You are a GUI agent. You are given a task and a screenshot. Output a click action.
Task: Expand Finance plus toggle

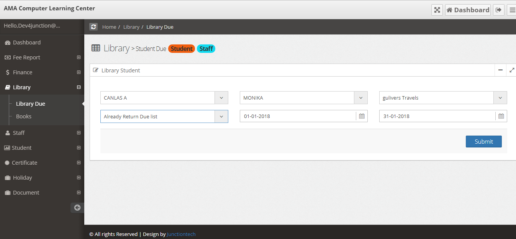(x=79, y=72)
